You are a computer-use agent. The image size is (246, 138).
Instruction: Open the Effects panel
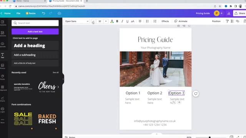click(165, 21)
